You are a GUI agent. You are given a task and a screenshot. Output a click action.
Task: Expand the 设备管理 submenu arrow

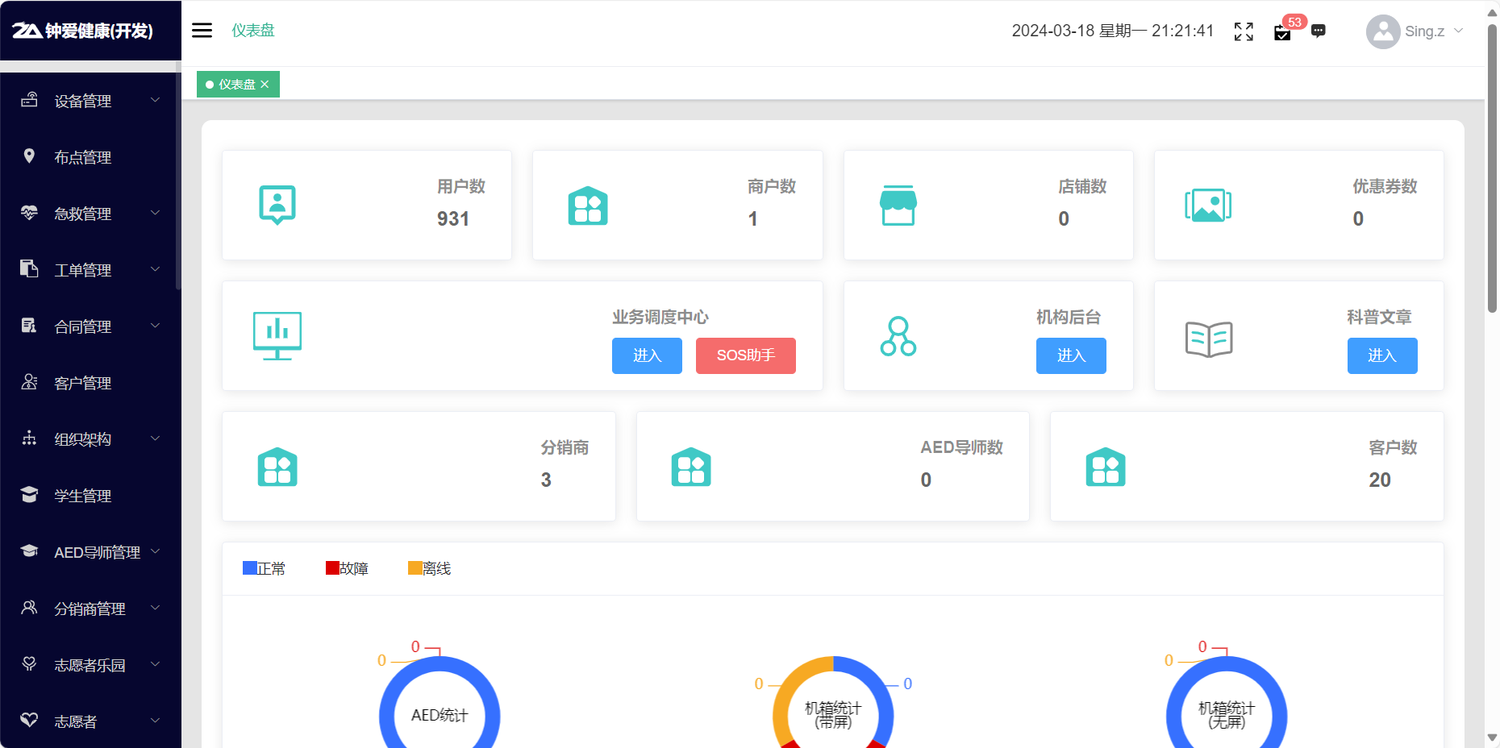click(x=156, y=100)
